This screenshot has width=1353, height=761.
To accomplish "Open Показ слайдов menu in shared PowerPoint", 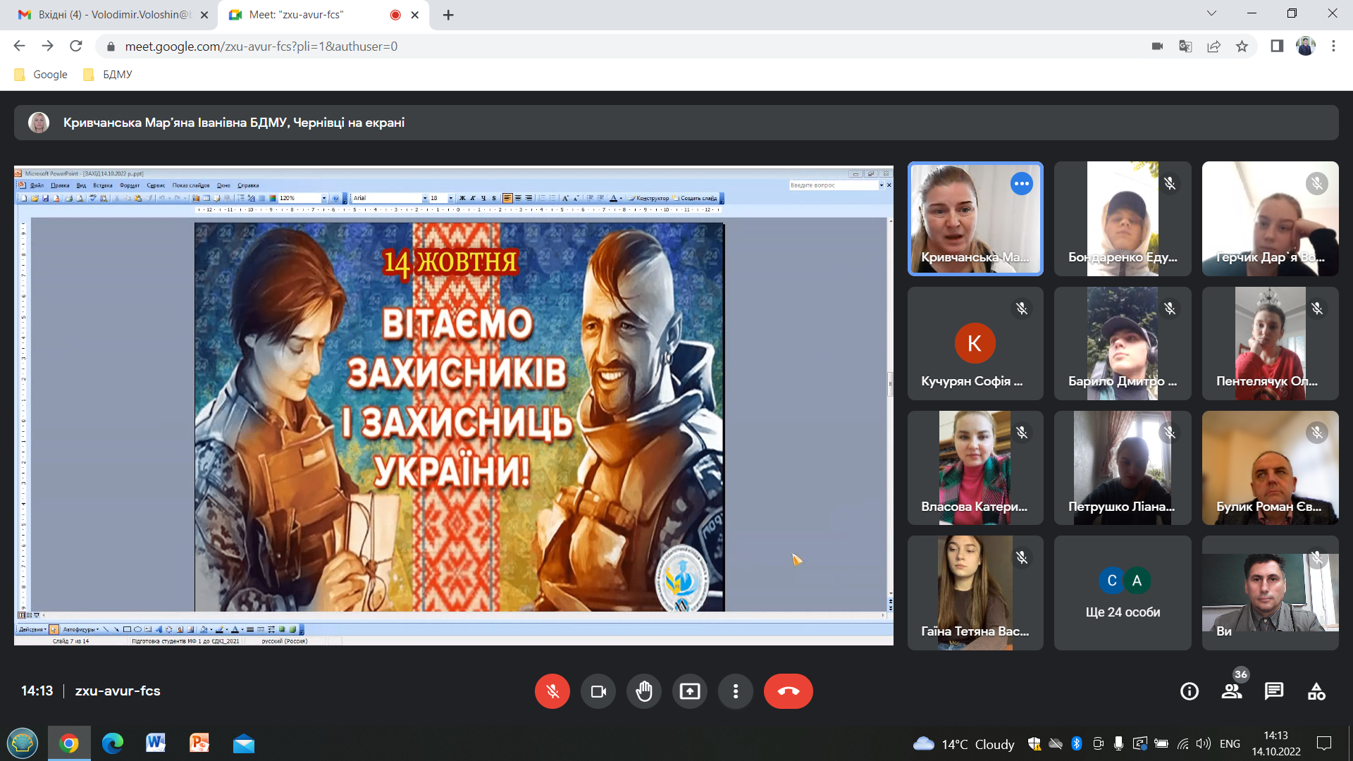I will pyautogui.click(x=191, y=185).
